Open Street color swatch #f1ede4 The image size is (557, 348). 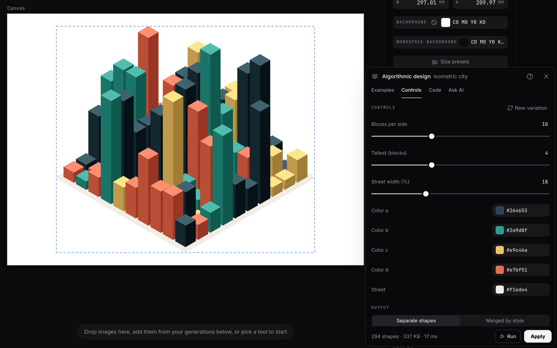click(x=500, y=289)
